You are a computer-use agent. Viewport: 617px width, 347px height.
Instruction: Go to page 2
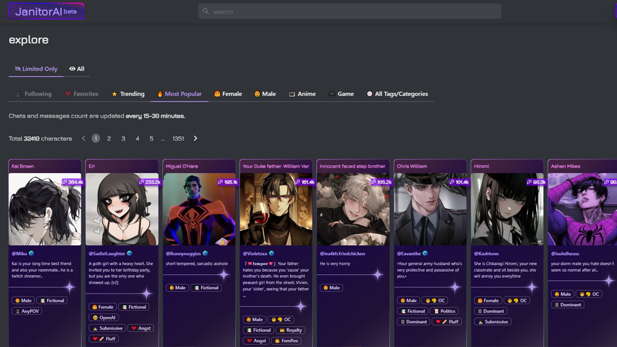coord(109,138)
